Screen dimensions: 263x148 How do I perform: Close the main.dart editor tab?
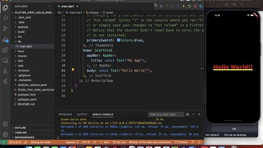[77, 7]
